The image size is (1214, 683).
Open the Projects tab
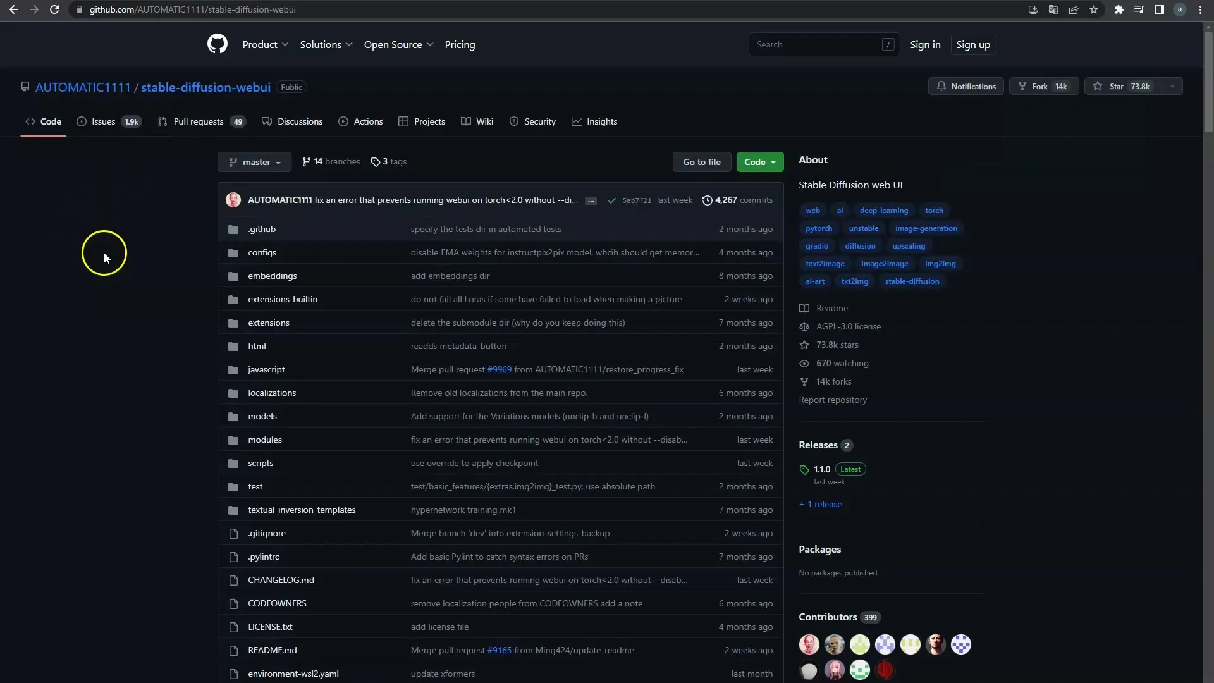pyautogui.click(x=422, y=121)
